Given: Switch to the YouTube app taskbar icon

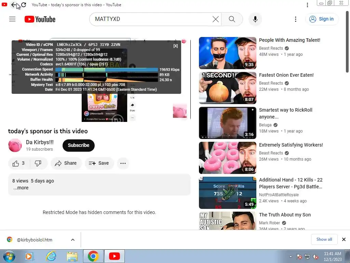Looking at the screenshot, I should [x=114, y=256].
